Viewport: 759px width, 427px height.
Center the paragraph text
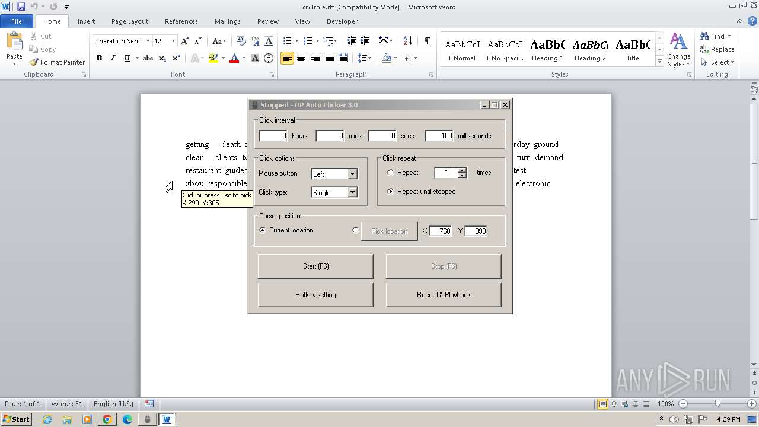[301, 58]
